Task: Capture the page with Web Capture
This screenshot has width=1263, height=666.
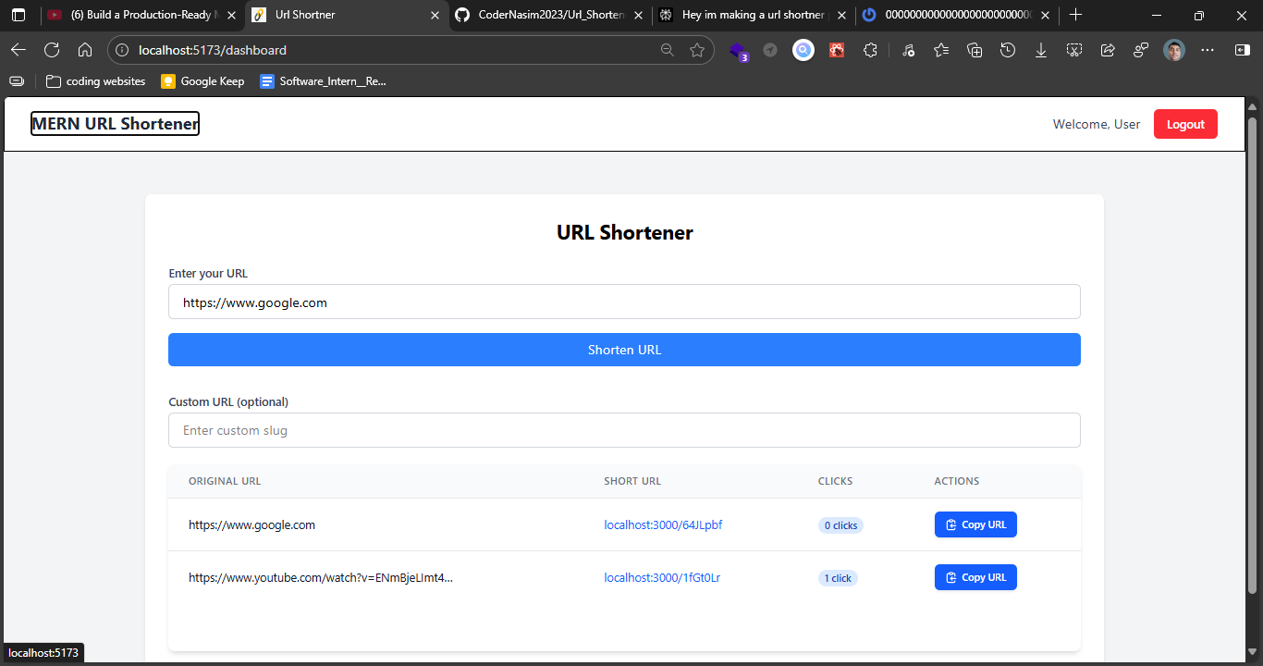Action: click(1074, 50)
